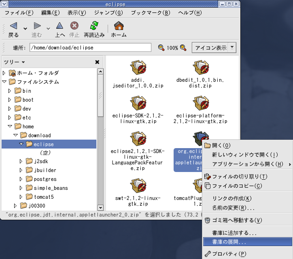Select the dbedit_1.0.1.bin.dist.zip archive icon
293x259 pixels.
point(200,68)
